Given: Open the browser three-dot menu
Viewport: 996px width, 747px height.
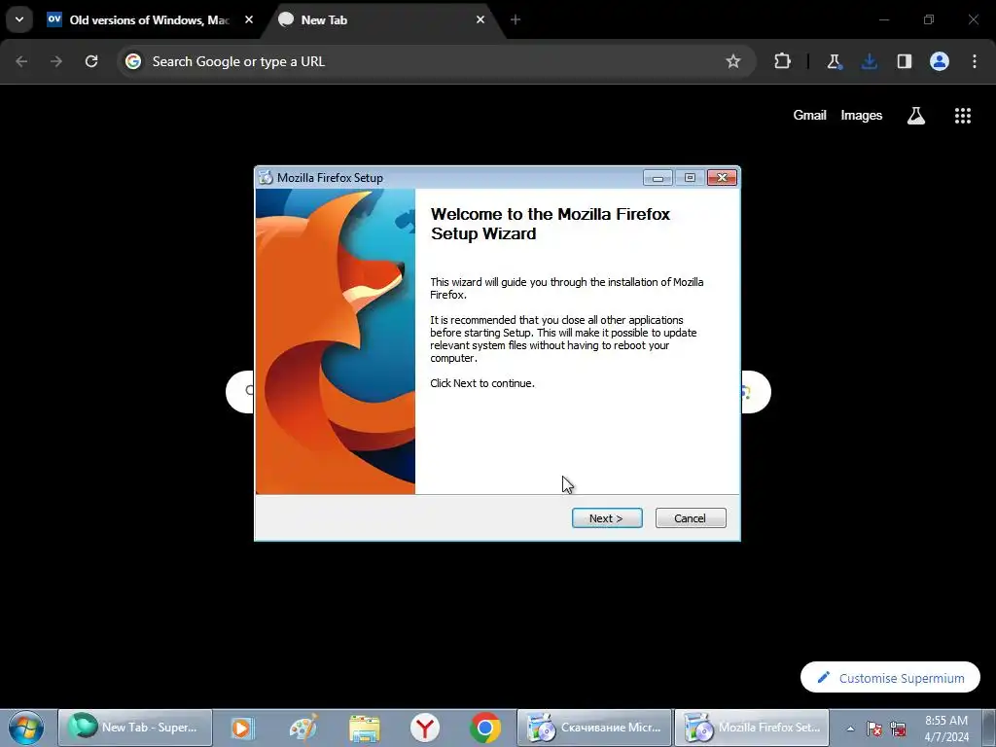Looking at the screenshot, I should [x=975, y=61].
